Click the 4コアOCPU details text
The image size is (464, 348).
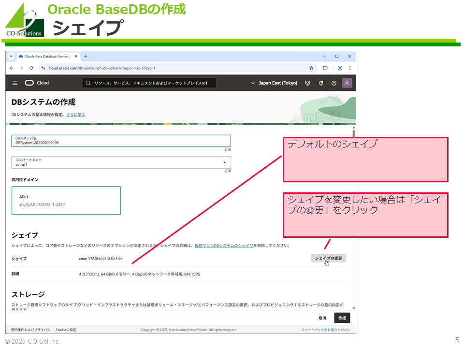pyautogui.click(x=139, y=275)
